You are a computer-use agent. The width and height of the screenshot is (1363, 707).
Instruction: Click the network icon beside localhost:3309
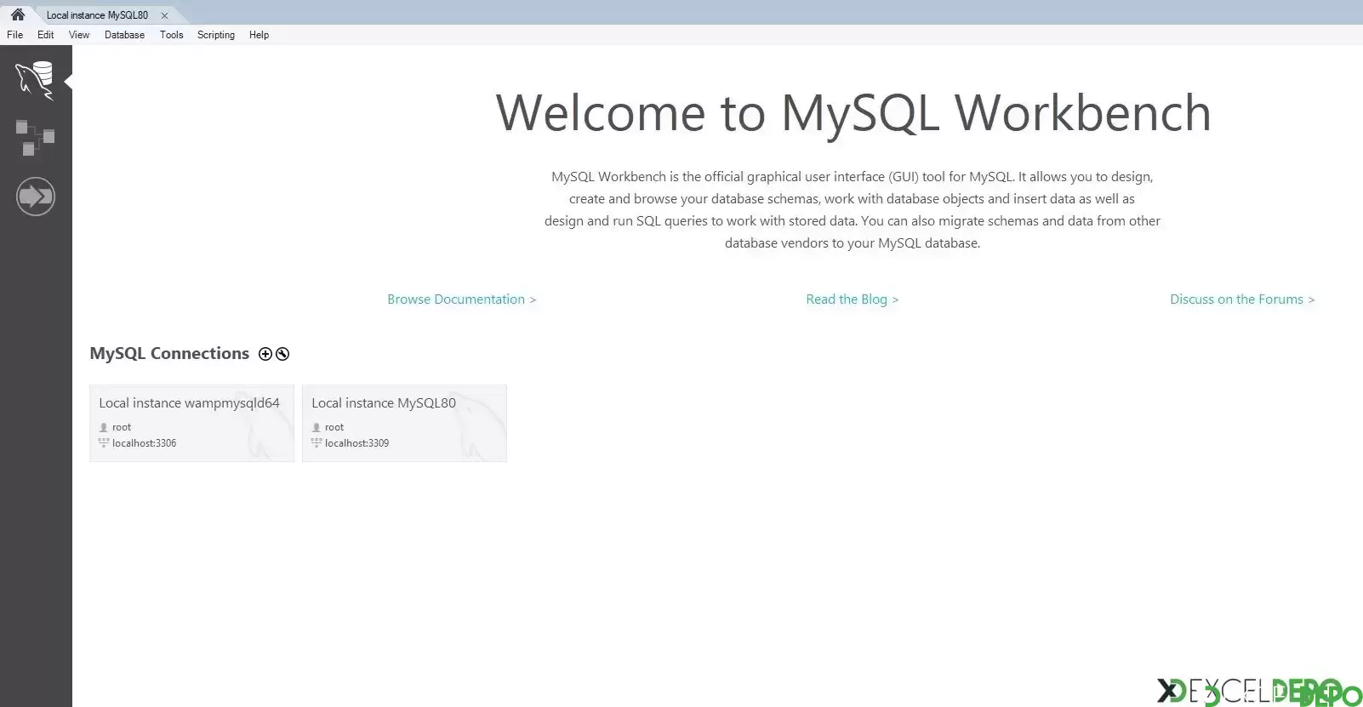pos(317,443)
